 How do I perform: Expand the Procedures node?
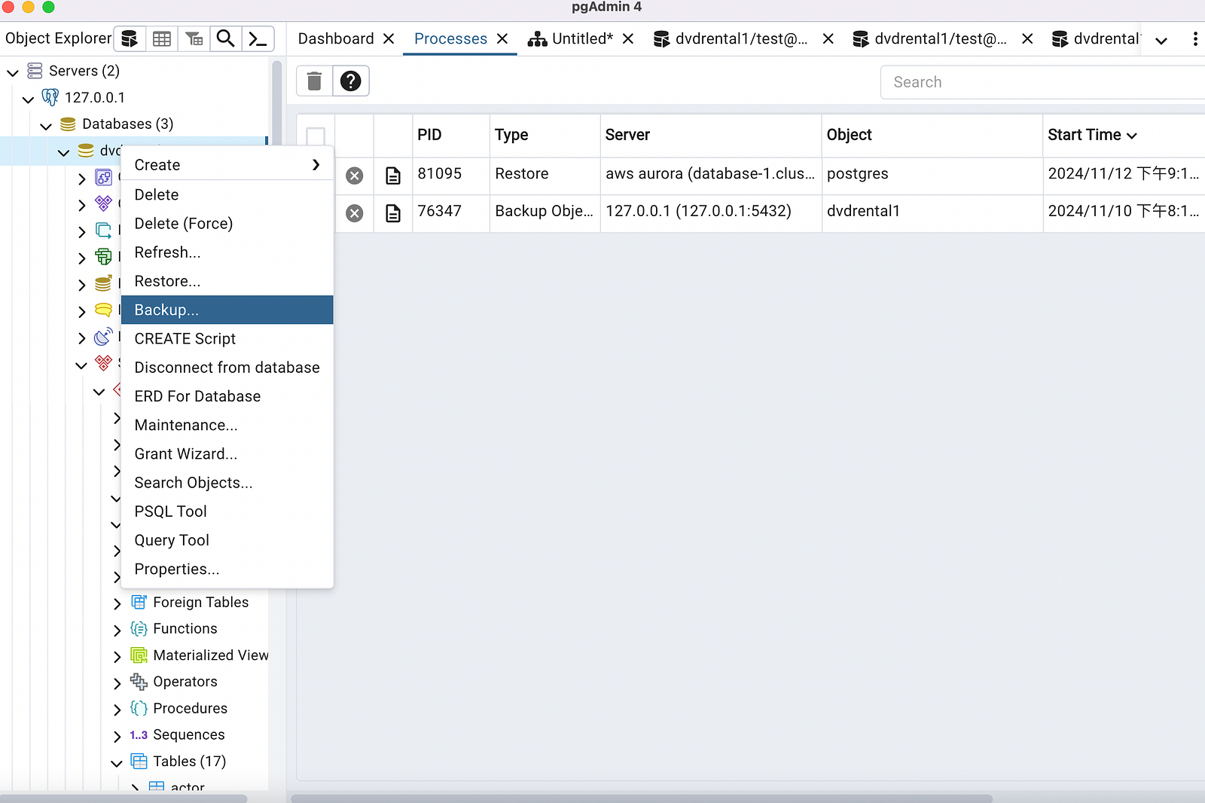pyautogui.click(x=117, y=710)
